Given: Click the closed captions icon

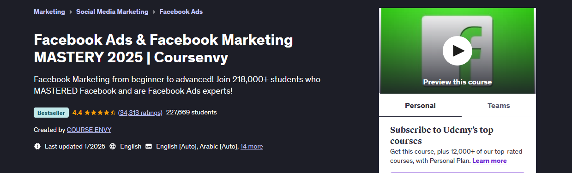Looking at the screenshot, I should pyautogui.click(x=149, y=146).
